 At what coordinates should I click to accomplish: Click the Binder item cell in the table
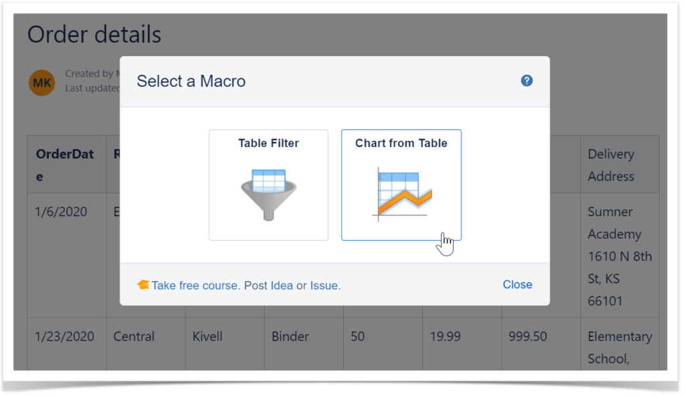[x=290, y=336]
